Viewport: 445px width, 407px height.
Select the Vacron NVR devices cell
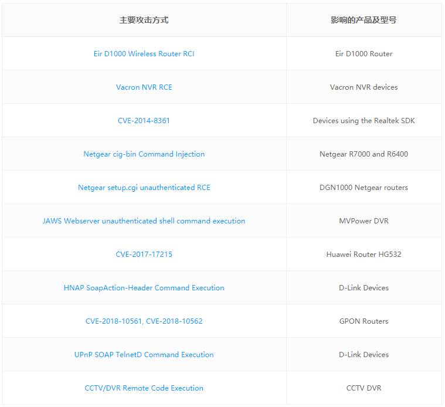point(364,87)
